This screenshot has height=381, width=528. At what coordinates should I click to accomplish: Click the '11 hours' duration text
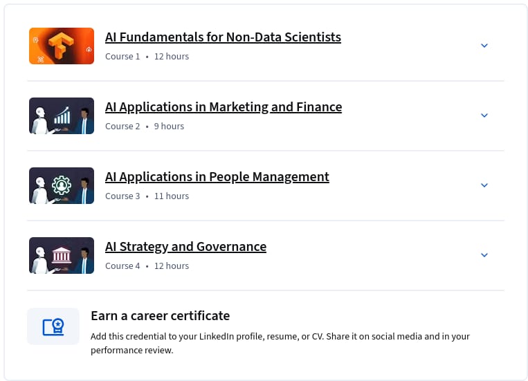tap(172, 196)
